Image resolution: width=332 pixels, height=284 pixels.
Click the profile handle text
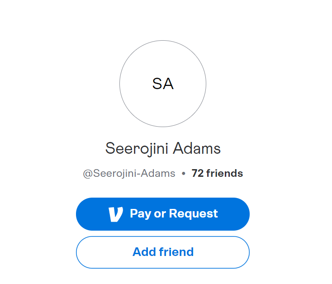point(129,173)
